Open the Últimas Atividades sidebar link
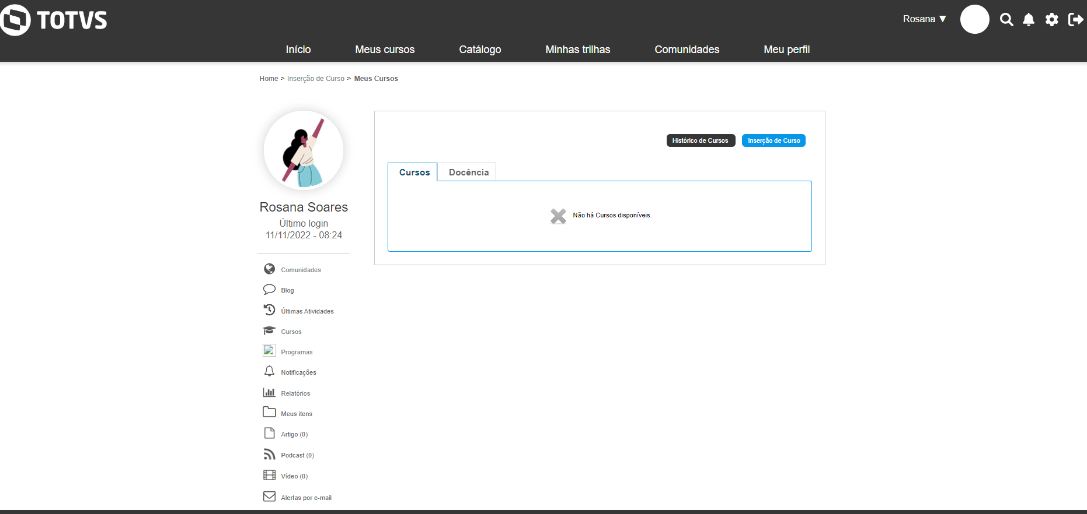1087x514 pixels. coord(307,311)
